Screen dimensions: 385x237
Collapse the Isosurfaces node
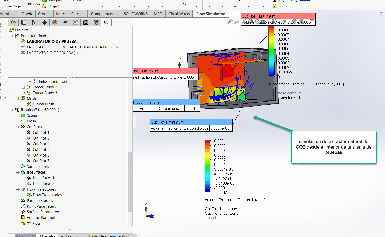[x=17, y=172]
